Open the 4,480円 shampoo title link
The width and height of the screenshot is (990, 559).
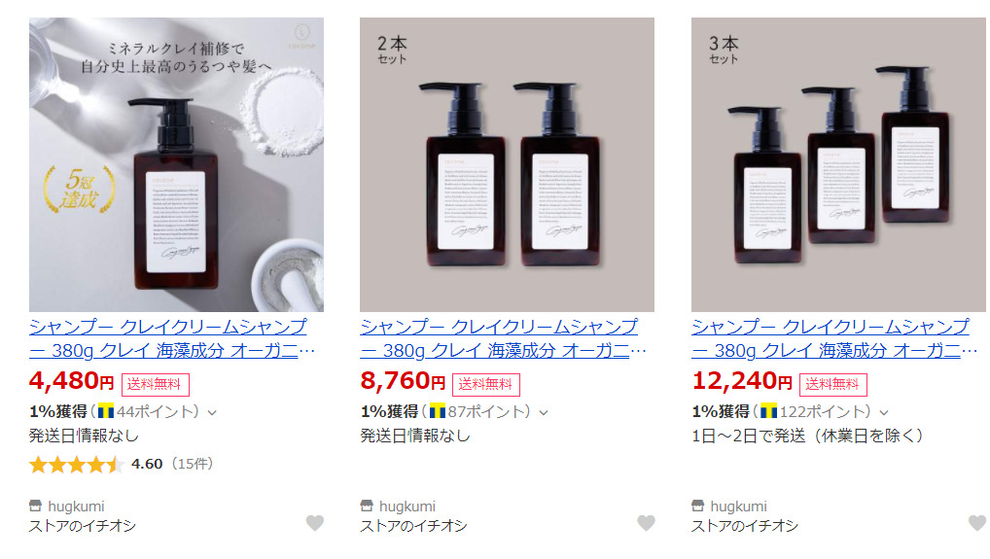click(x=172, y=338)
